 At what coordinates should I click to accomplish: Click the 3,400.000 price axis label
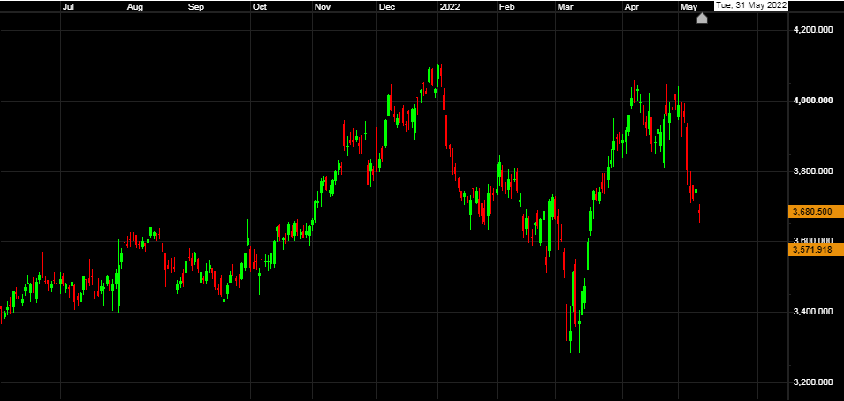click(814, 312)
